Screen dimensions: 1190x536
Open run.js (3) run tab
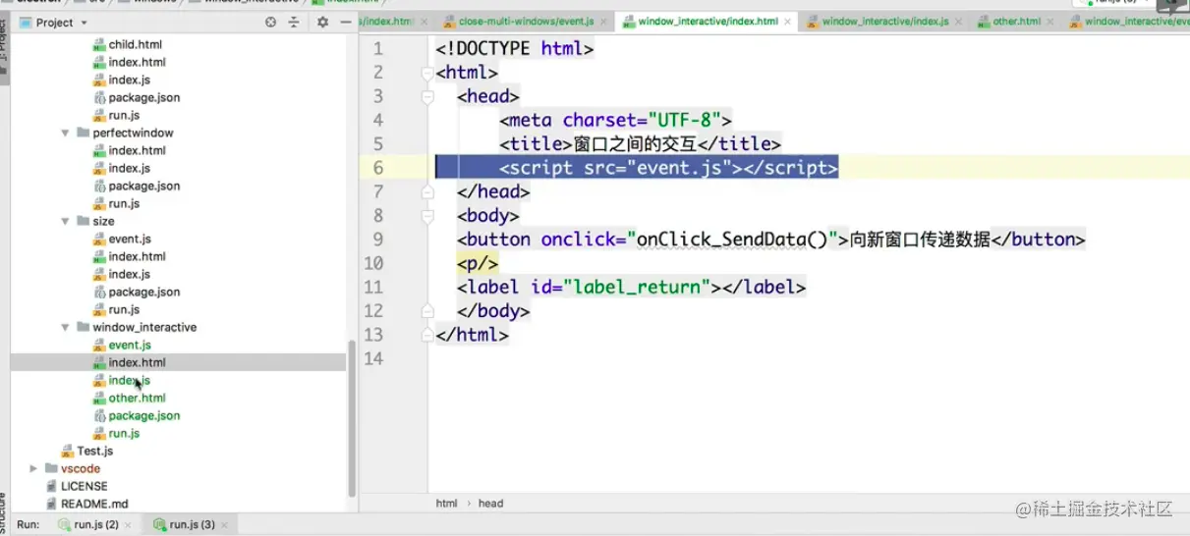click(191, 524)
